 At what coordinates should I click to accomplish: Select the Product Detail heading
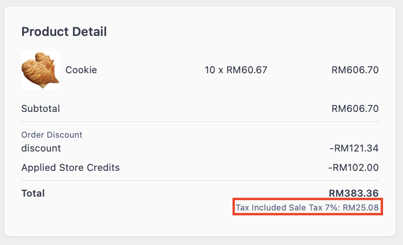pos(64,32)
